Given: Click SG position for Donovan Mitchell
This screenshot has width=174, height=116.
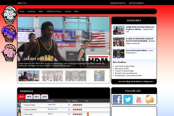Looking at the screenshot, I should tap(69, 110).
